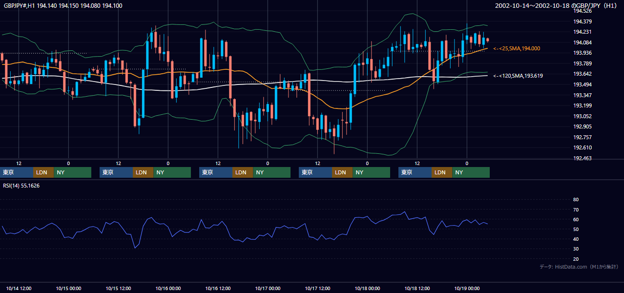Click the 10/18 00:00 date label
Image resolution: width=624 pixels, height=293 pixels.
coord(367,288)
